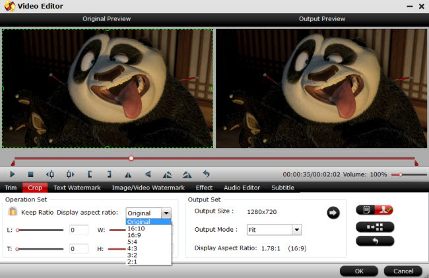The image size is (429, 278).
Task: Switch to the Subtitle tab
Action: (283, 188)
